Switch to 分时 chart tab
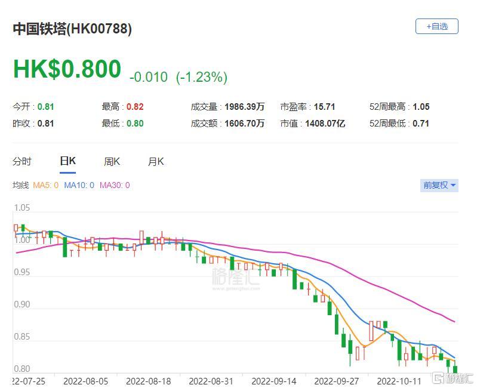Viewport: 477px width, 388px height. click(22, 161)
